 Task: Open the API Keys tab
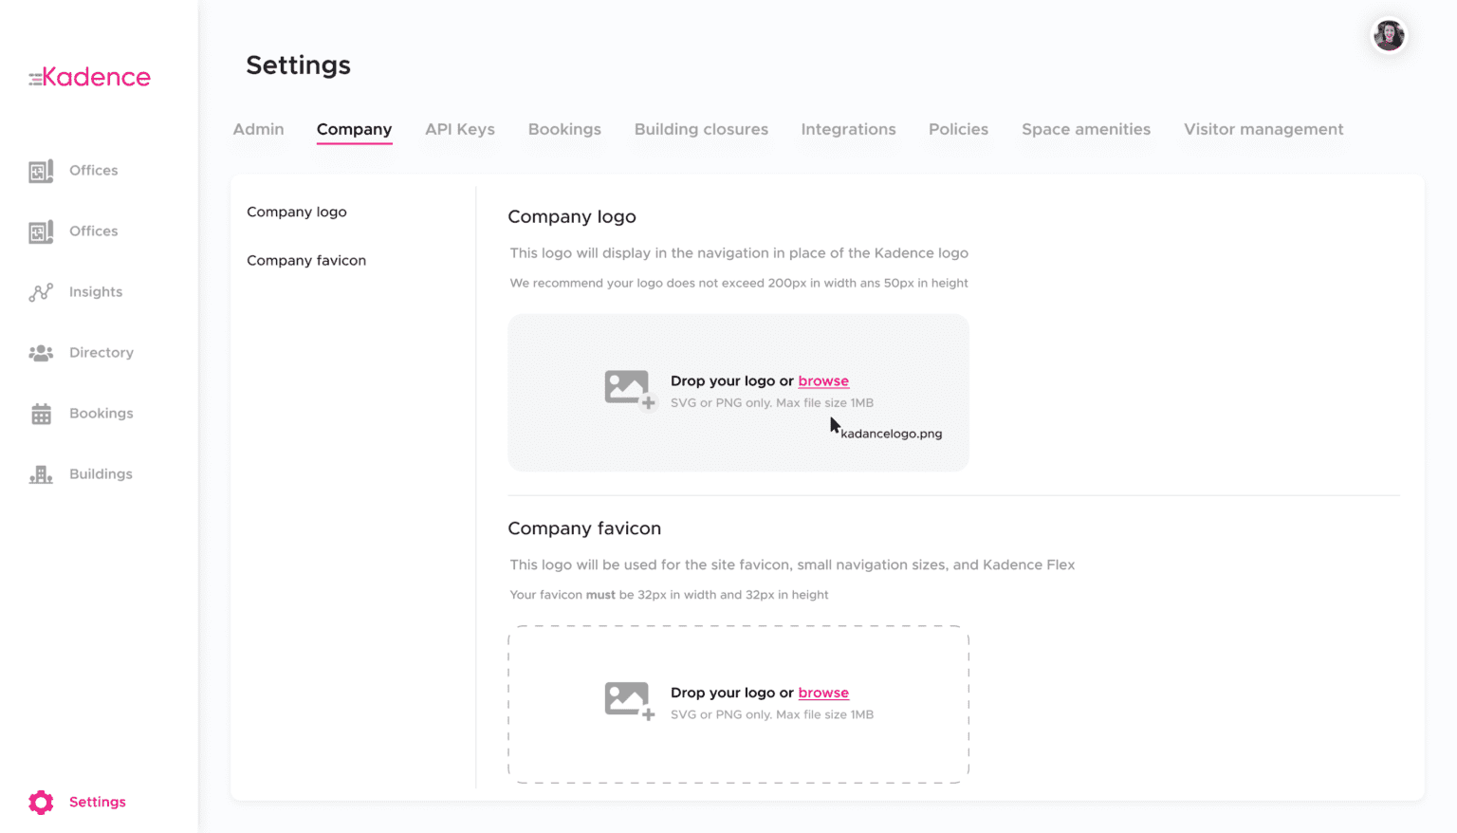coord(460,129)
